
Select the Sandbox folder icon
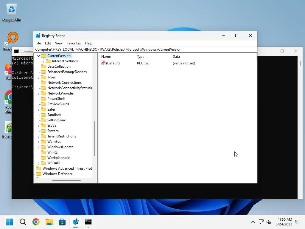(x=43, y=115)
